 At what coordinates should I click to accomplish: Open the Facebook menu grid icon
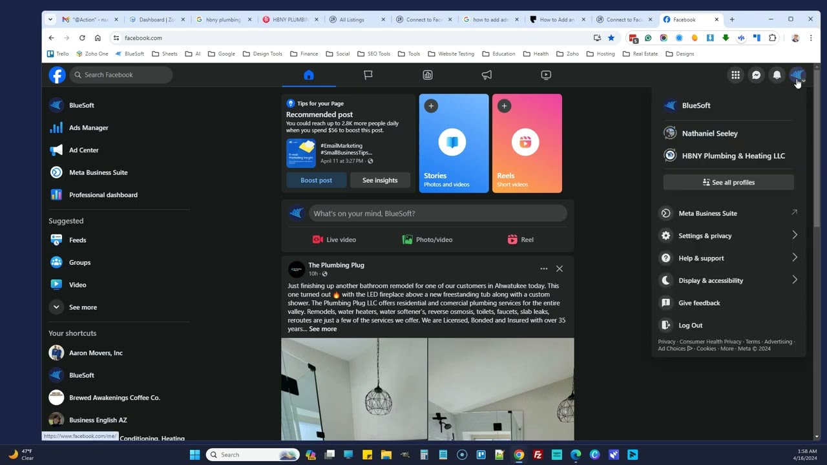(735, 75)
